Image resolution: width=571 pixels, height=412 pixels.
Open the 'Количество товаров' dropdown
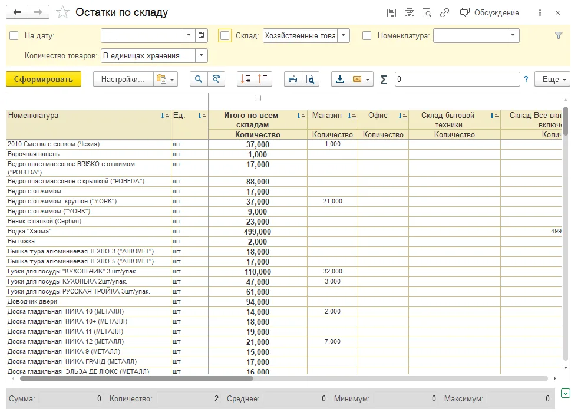201,56
